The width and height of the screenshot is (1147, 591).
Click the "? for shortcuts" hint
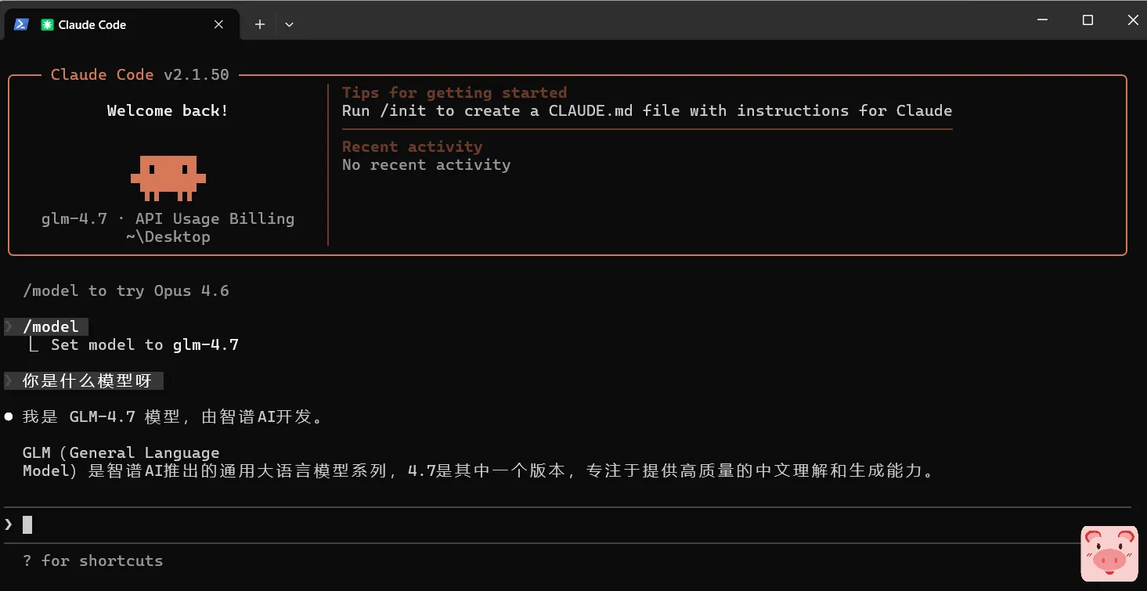93,560
